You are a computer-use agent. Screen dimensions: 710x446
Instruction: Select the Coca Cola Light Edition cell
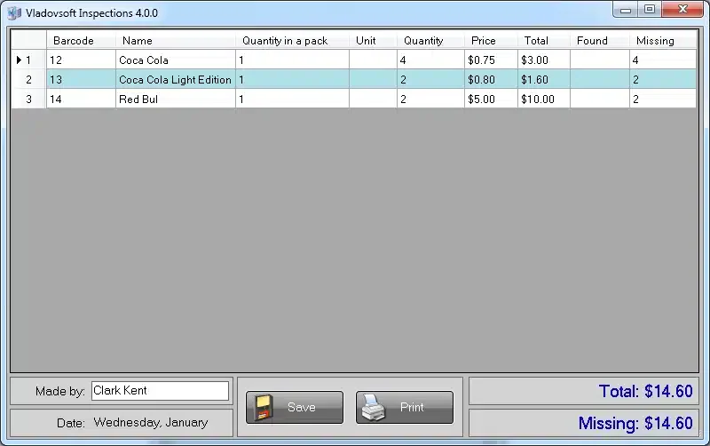click(176, 79)
